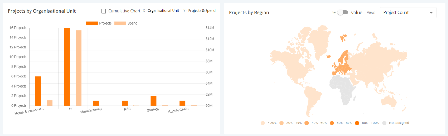This screenshot has height=136, width=448.
Task: Click the Manufacturing Projects bar
Action: click(x=96, y=103)
